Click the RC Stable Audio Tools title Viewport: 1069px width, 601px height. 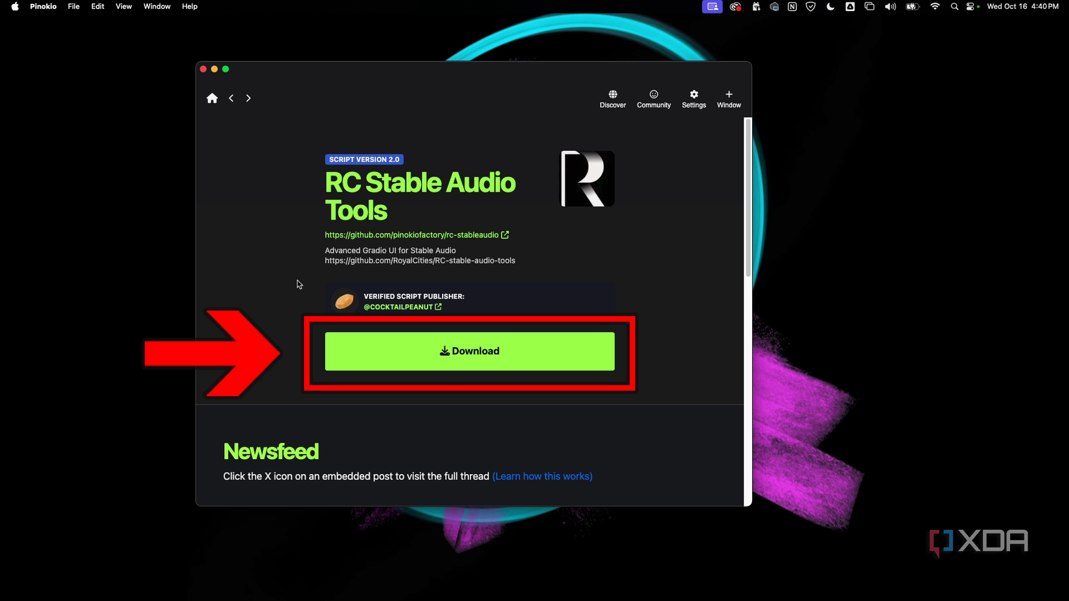tap(420, 196)
